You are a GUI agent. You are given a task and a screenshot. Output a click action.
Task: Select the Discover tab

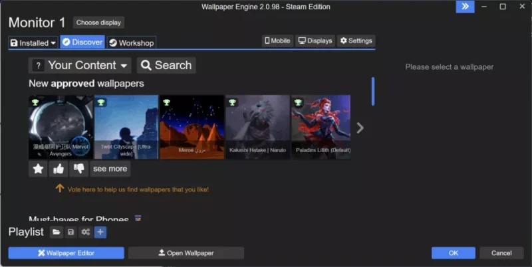pos(82,42)
